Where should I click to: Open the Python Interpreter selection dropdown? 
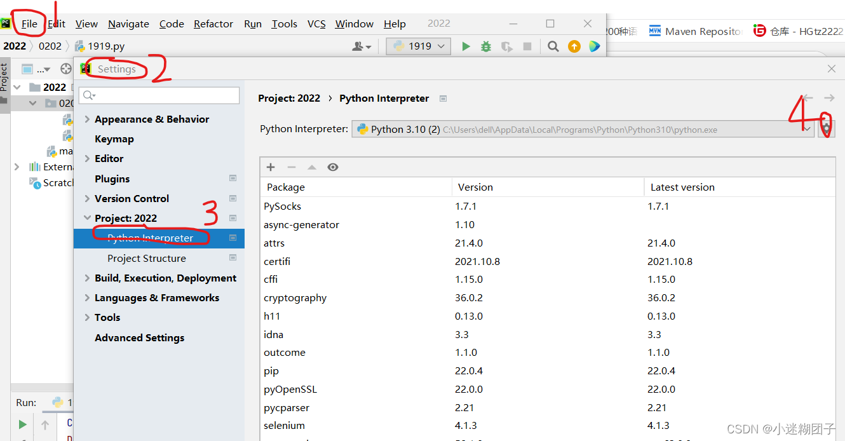point(807,128)
